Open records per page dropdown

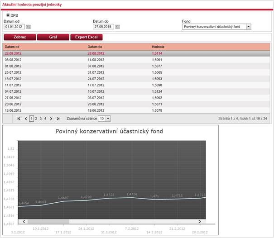tap(108, 119)
